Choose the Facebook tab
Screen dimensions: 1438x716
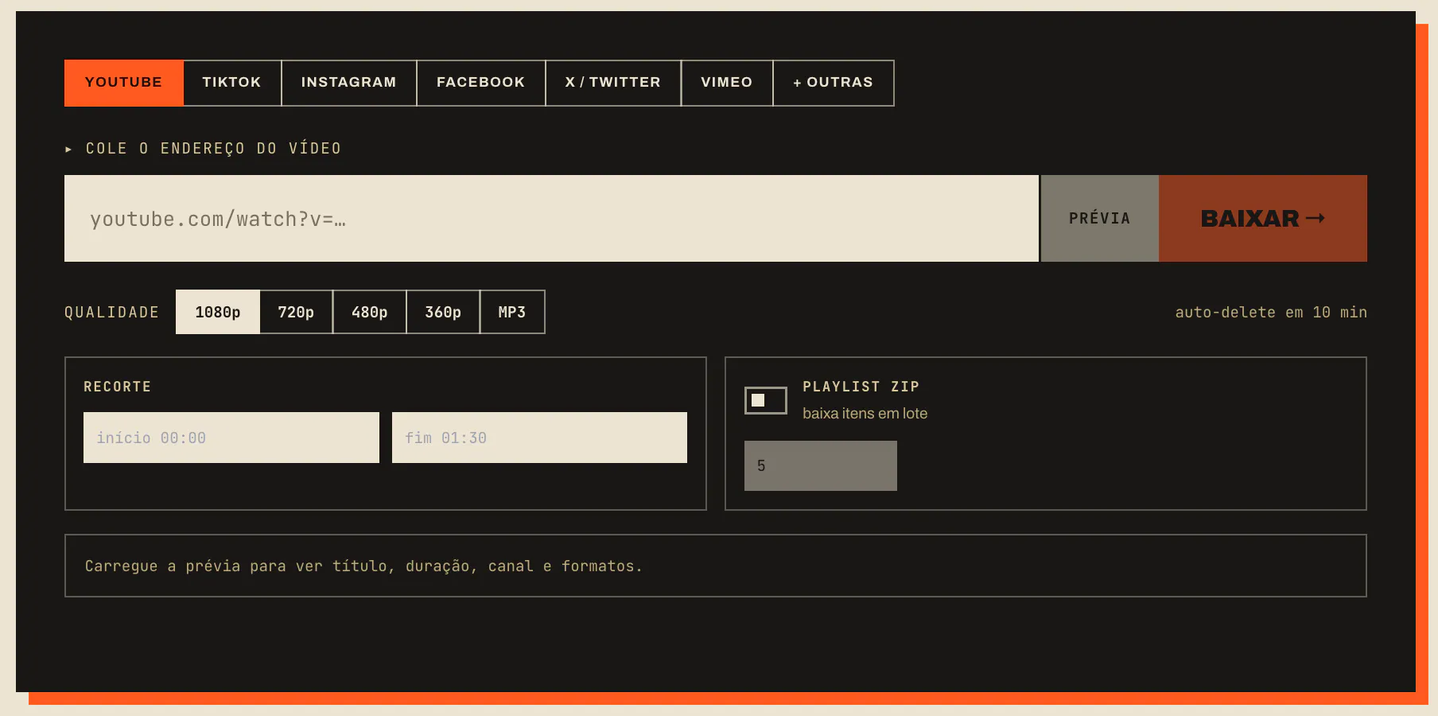(480, 83)
